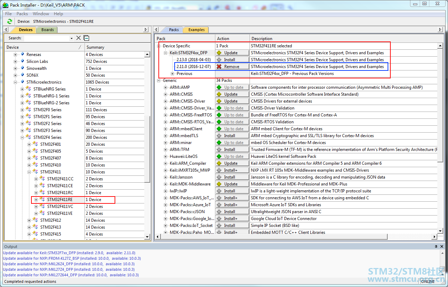This screenshot has height=287, width=448.
Task: Click the Renesas vendor icon
Action: pyautogui.click(x=23, y=54)
